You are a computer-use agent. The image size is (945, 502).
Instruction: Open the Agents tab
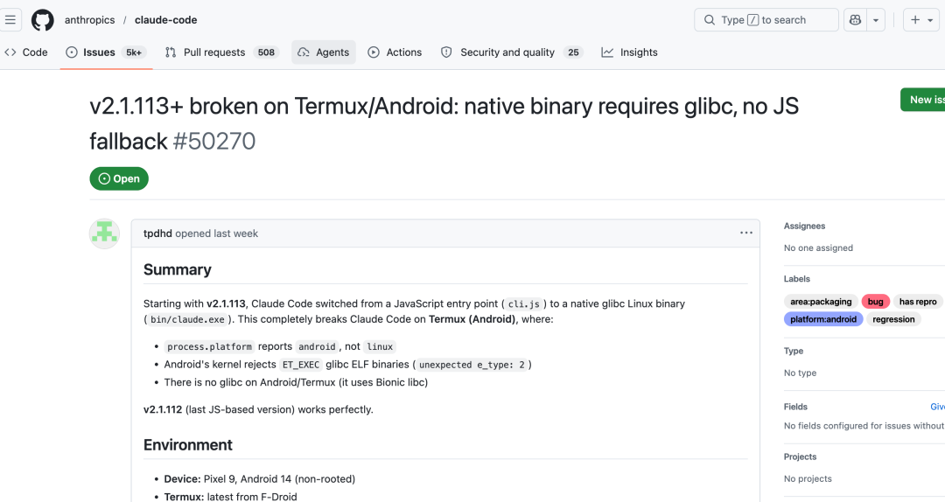click(x=324, y=52)
